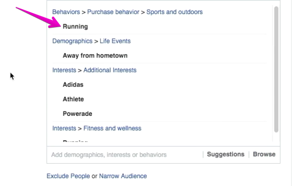The height and width of the screenshot is (186, 292).
Task: Click the Interests link before Fitness and wellness
Action: (x=64, y=128)
